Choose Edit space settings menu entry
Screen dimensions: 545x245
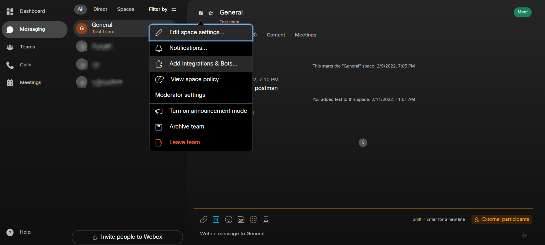coord(201,32)
